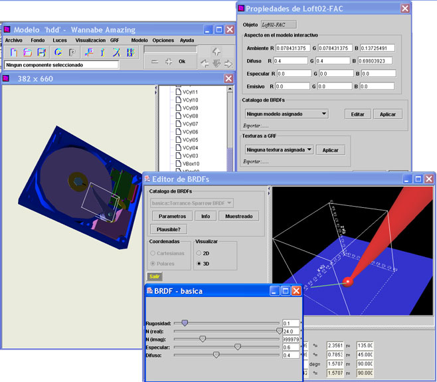Open the Fondo menu
Screen dimensions: 437x382
pos(38,40)
